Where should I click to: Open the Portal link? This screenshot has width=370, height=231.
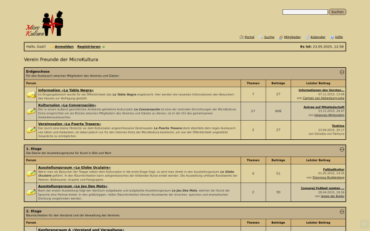249,37
